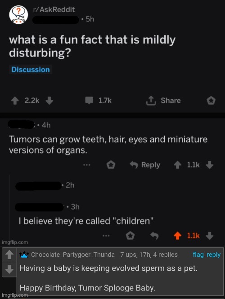The image size is (225, 299).
Task: Toggle the orange upvote on "children" reply
Action: (178, 236)
